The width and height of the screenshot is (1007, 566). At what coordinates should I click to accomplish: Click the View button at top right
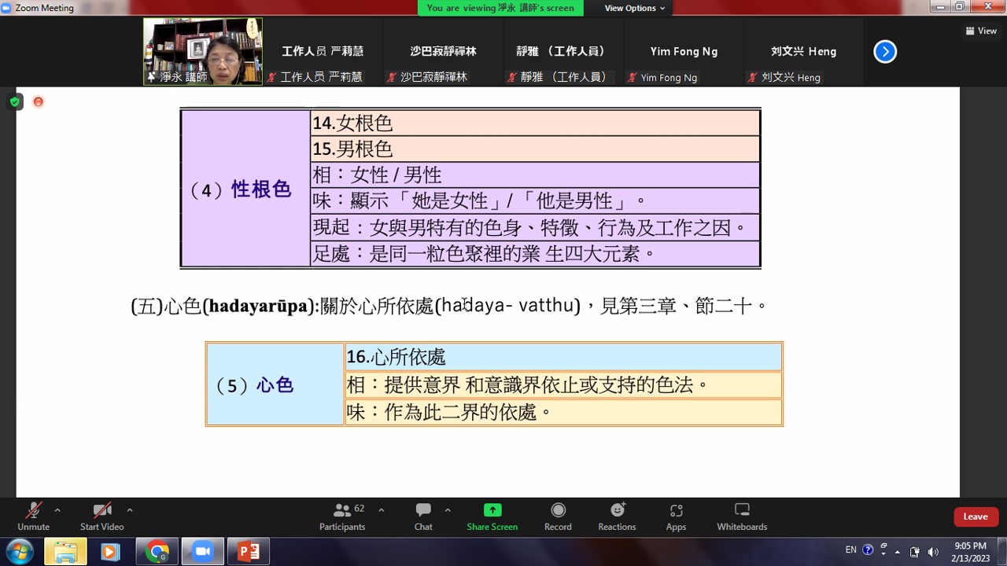click(981, 31)
